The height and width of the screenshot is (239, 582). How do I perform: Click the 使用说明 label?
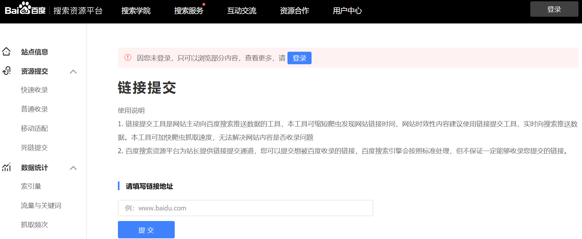[131, 110]
